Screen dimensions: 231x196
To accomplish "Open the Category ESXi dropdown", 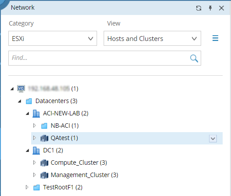I will [x=53, y=38].
